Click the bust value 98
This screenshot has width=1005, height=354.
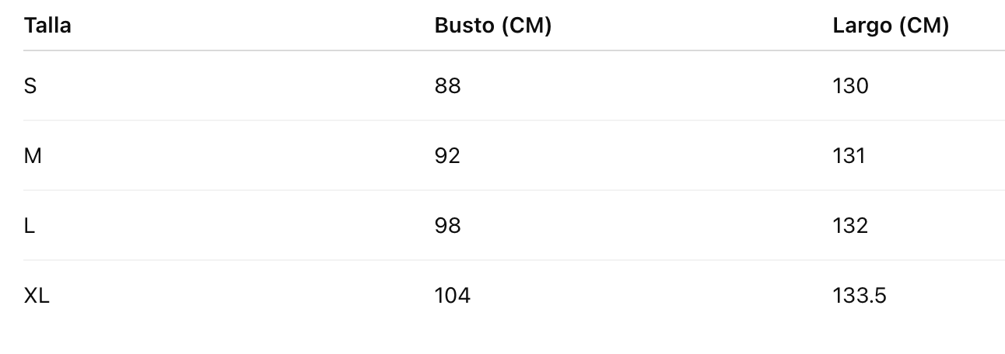click(447, 226)
